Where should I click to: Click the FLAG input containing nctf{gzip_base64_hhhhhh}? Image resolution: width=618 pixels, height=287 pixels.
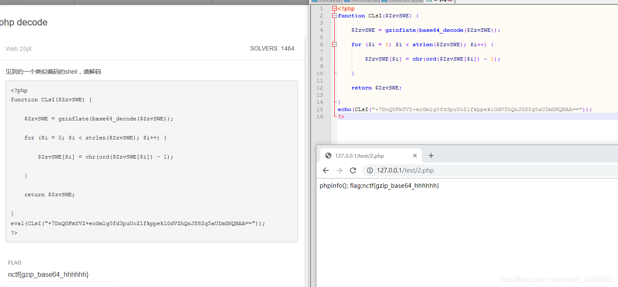[62, 275]
